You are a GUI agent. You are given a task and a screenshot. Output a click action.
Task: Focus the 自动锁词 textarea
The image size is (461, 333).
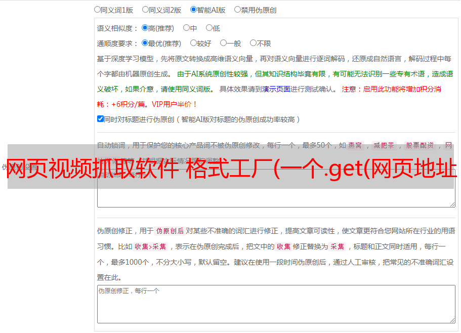(x=276, y=188)
